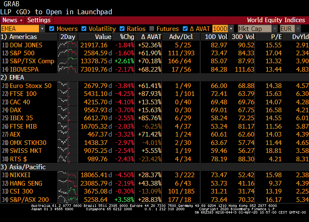Screen dimensions: 309x222
Task: Click the P/E column header
Action: 276,37
